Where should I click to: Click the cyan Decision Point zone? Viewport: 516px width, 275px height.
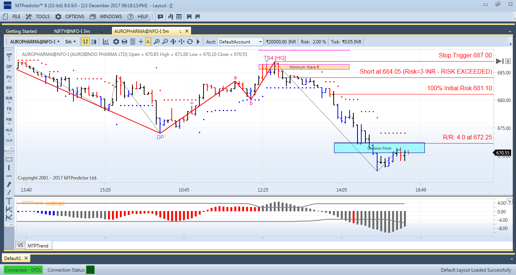[x=379, y=148]
